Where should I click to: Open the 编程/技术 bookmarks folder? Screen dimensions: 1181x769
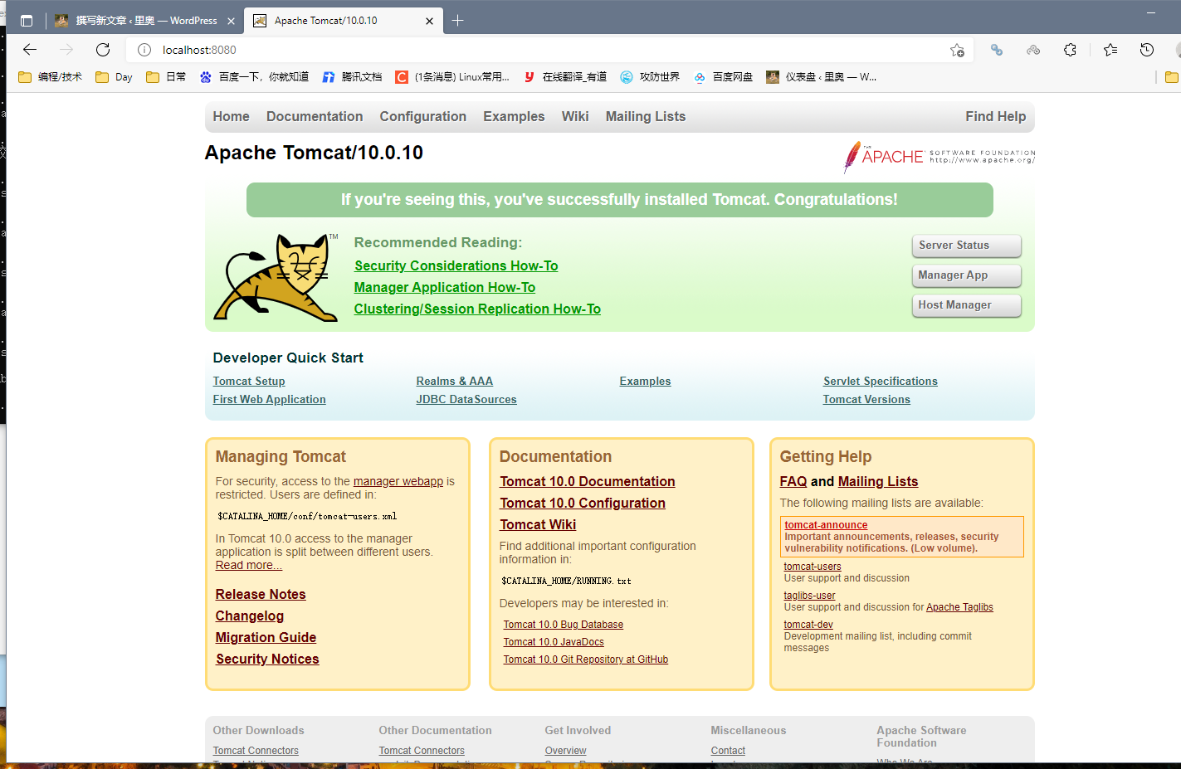pyautogui.click(x=50, y=77)
